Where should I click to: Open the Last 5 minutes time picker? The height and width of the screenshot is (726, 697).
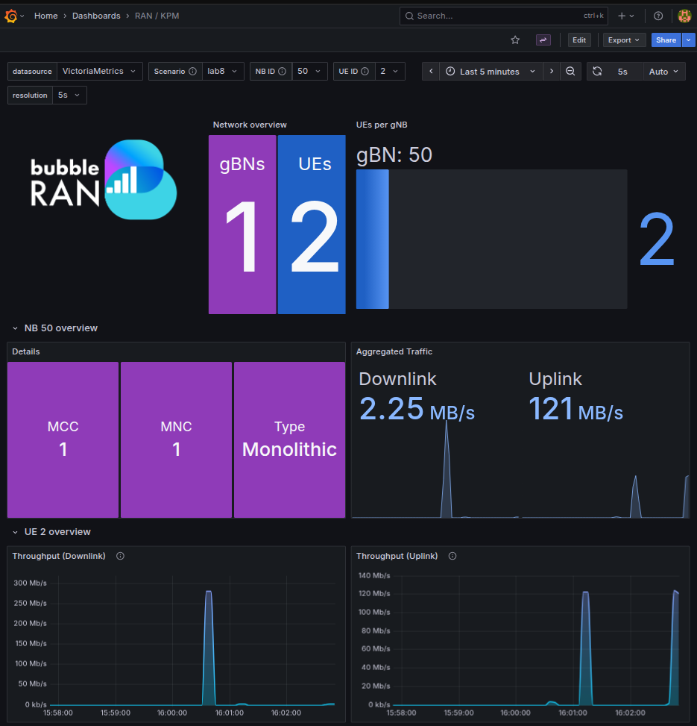click(x=490, y=72)
